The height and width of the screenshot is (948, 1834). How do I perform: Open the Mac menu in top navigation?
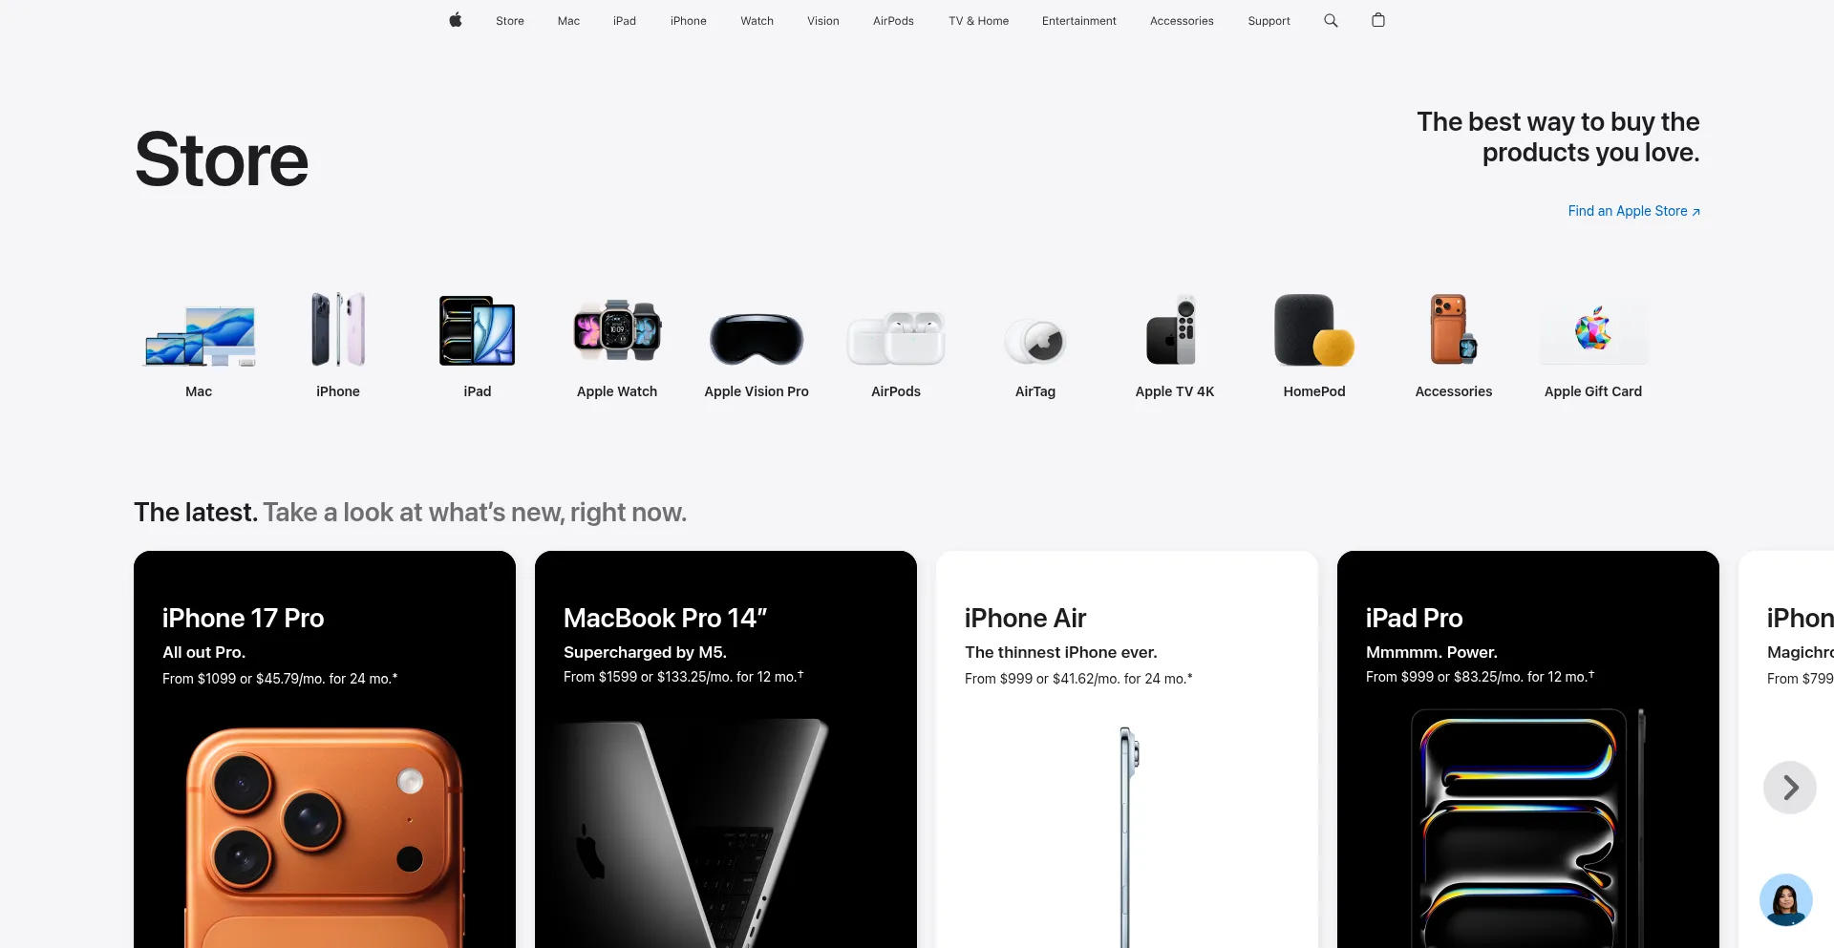pos(568,21)
